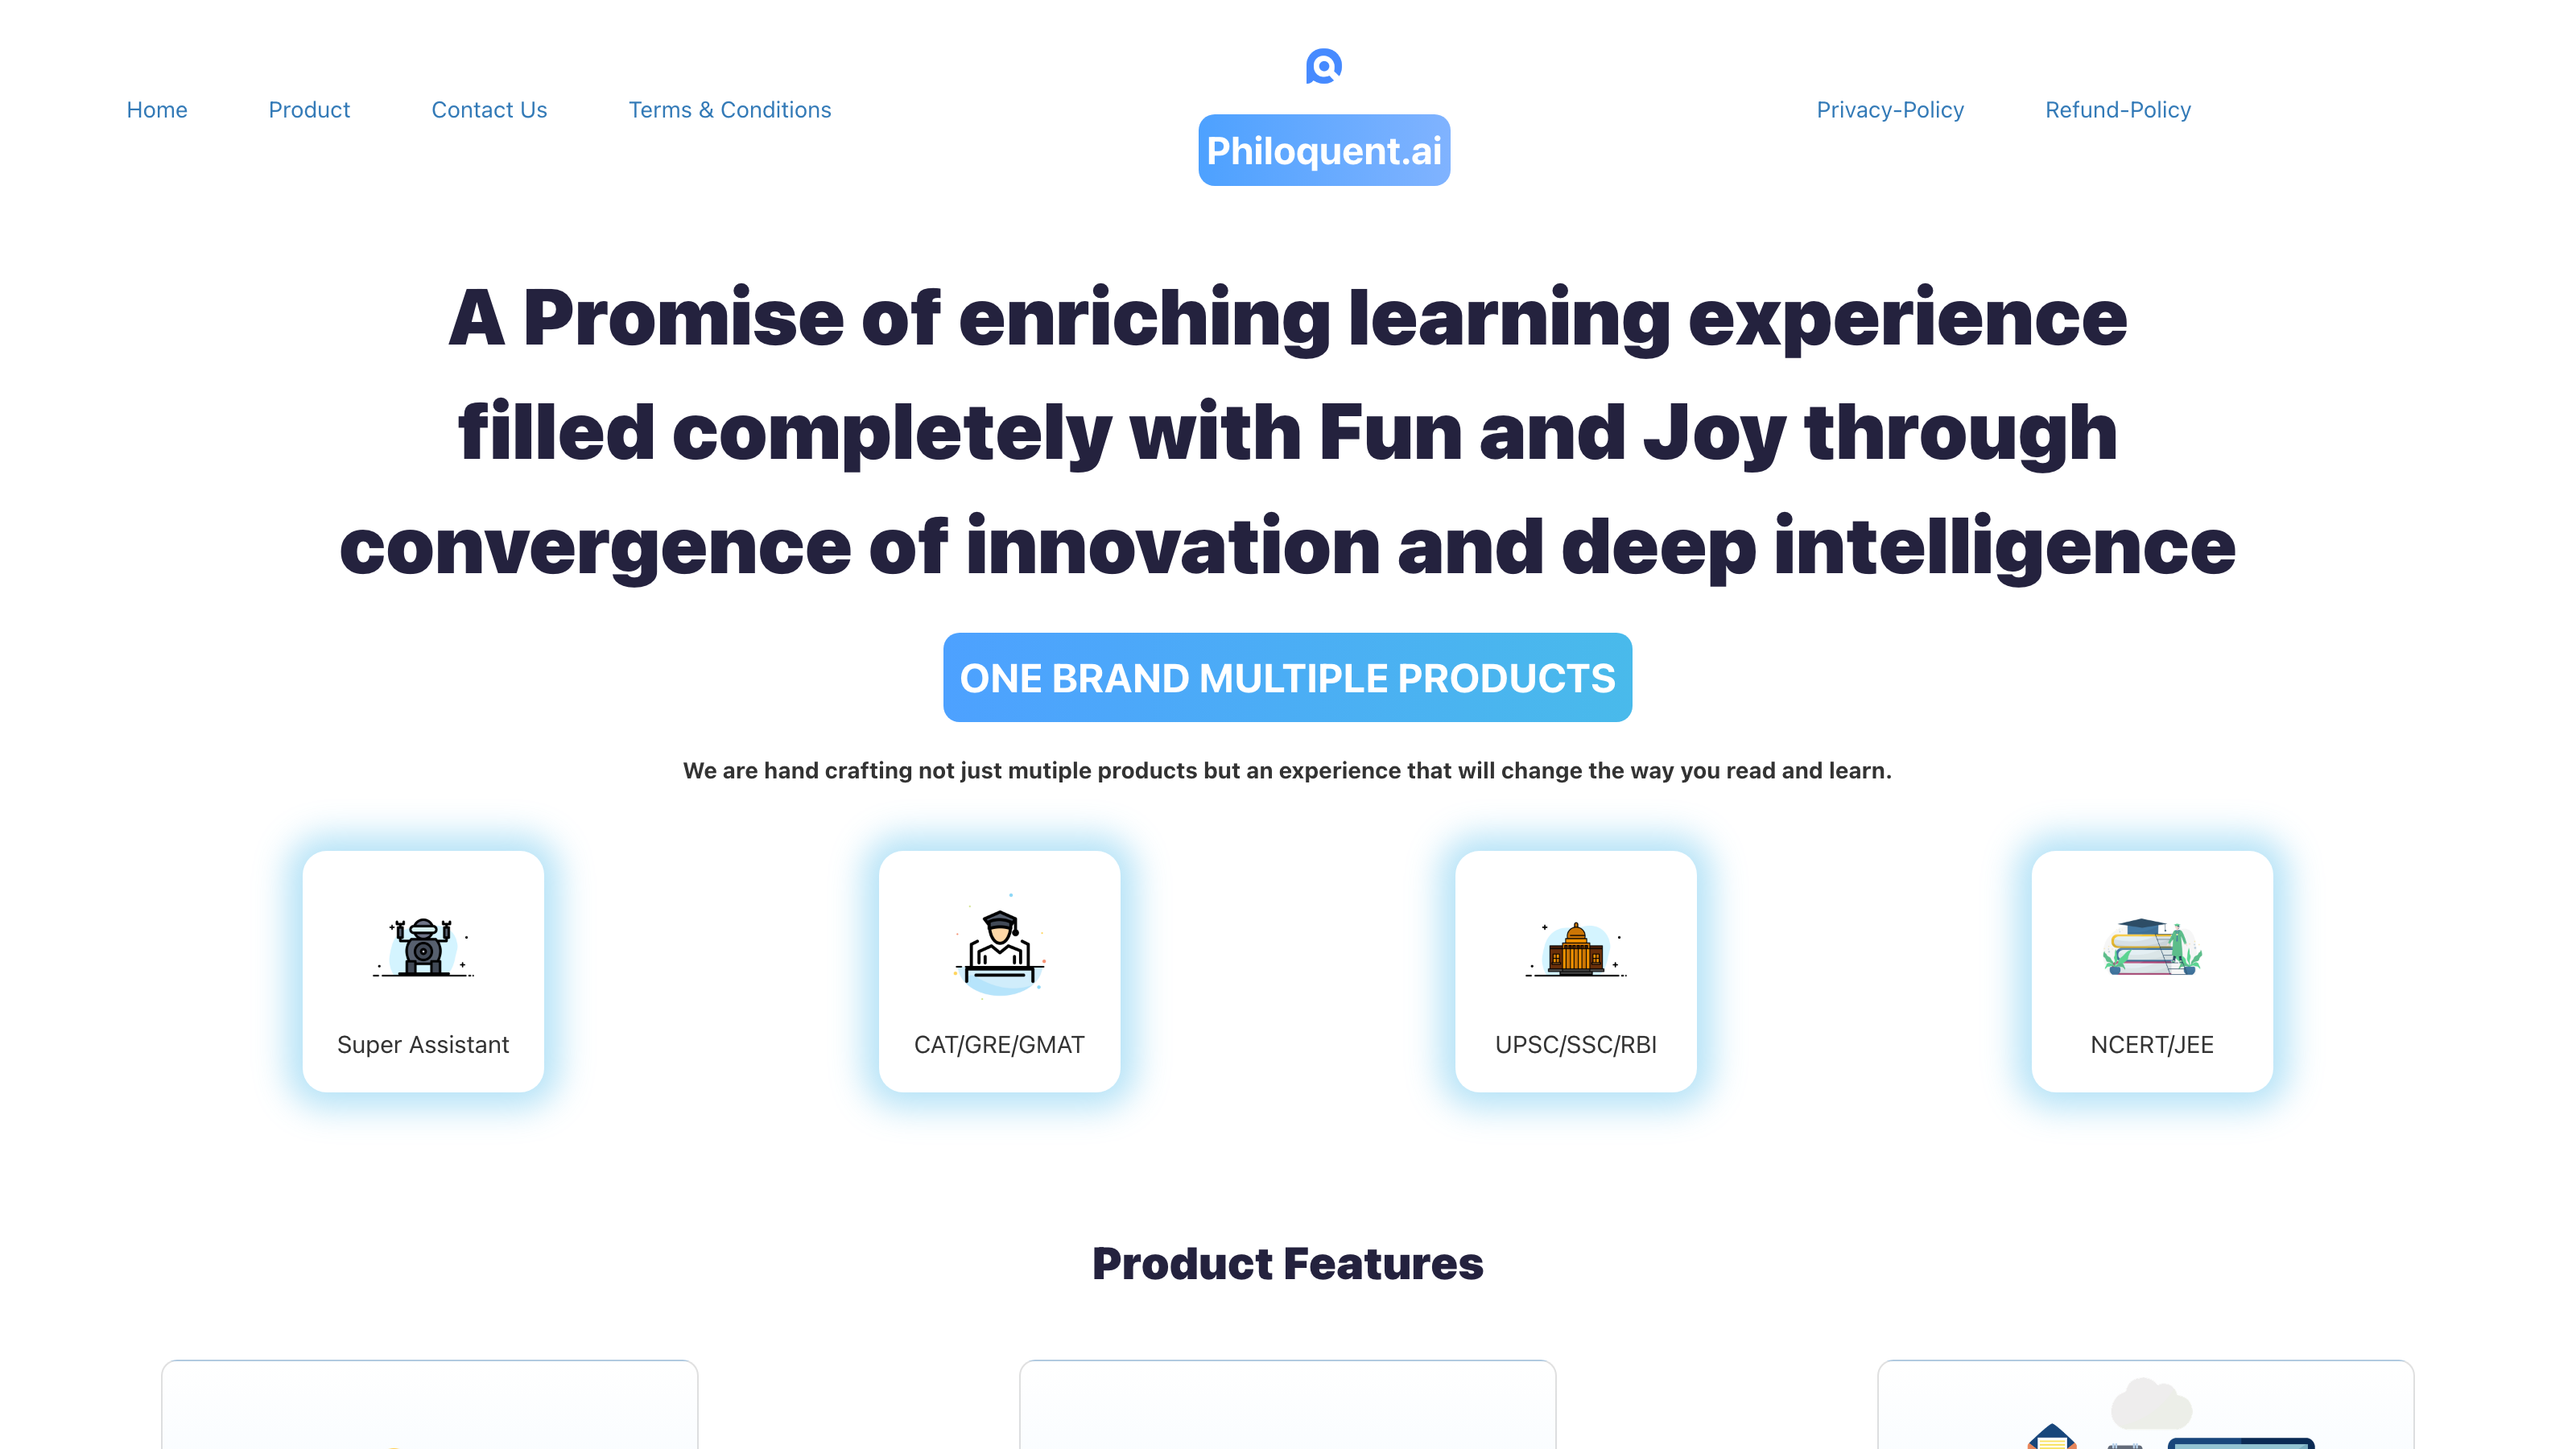Select the Home menu item
The image size is (2576, 1449).
pyautogui.click(x=155, y=109)
